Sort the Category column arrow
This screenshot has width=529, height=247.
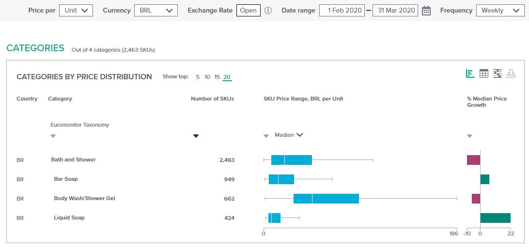pyautogui.click(x=53, y=136)
